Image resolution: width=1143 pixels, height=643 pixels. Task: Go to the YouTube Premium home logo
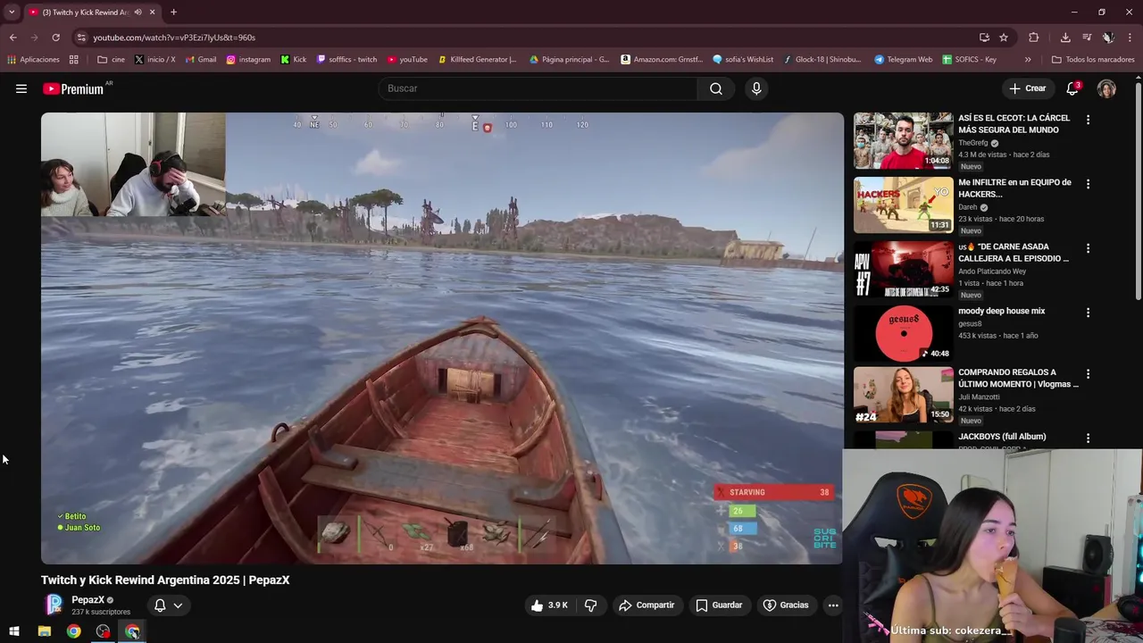[x=73, y=88]
